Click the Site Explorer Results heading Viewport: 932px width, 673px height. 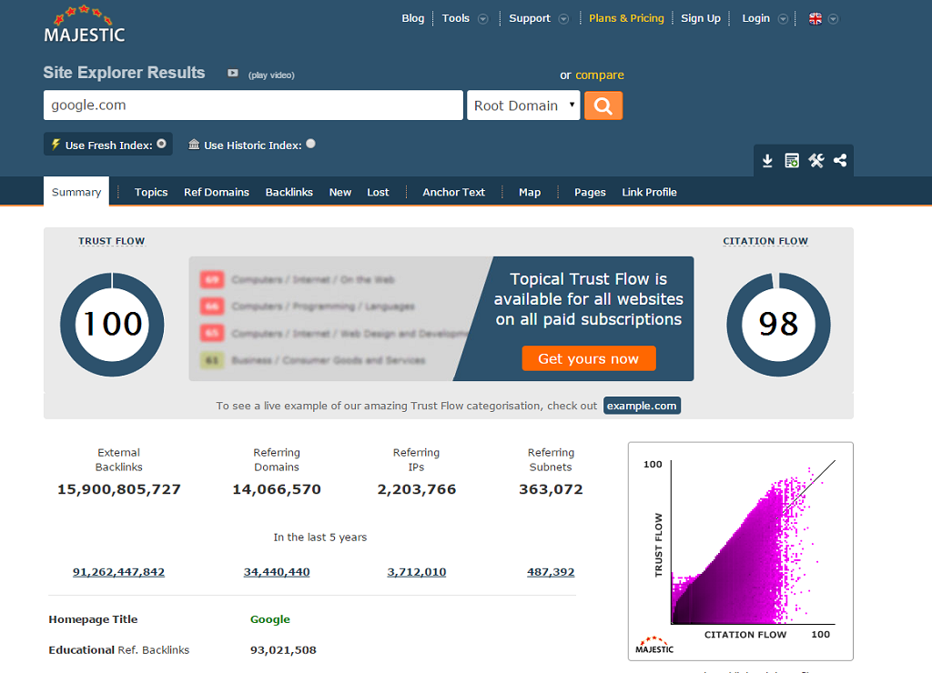[x=124, y=73]
